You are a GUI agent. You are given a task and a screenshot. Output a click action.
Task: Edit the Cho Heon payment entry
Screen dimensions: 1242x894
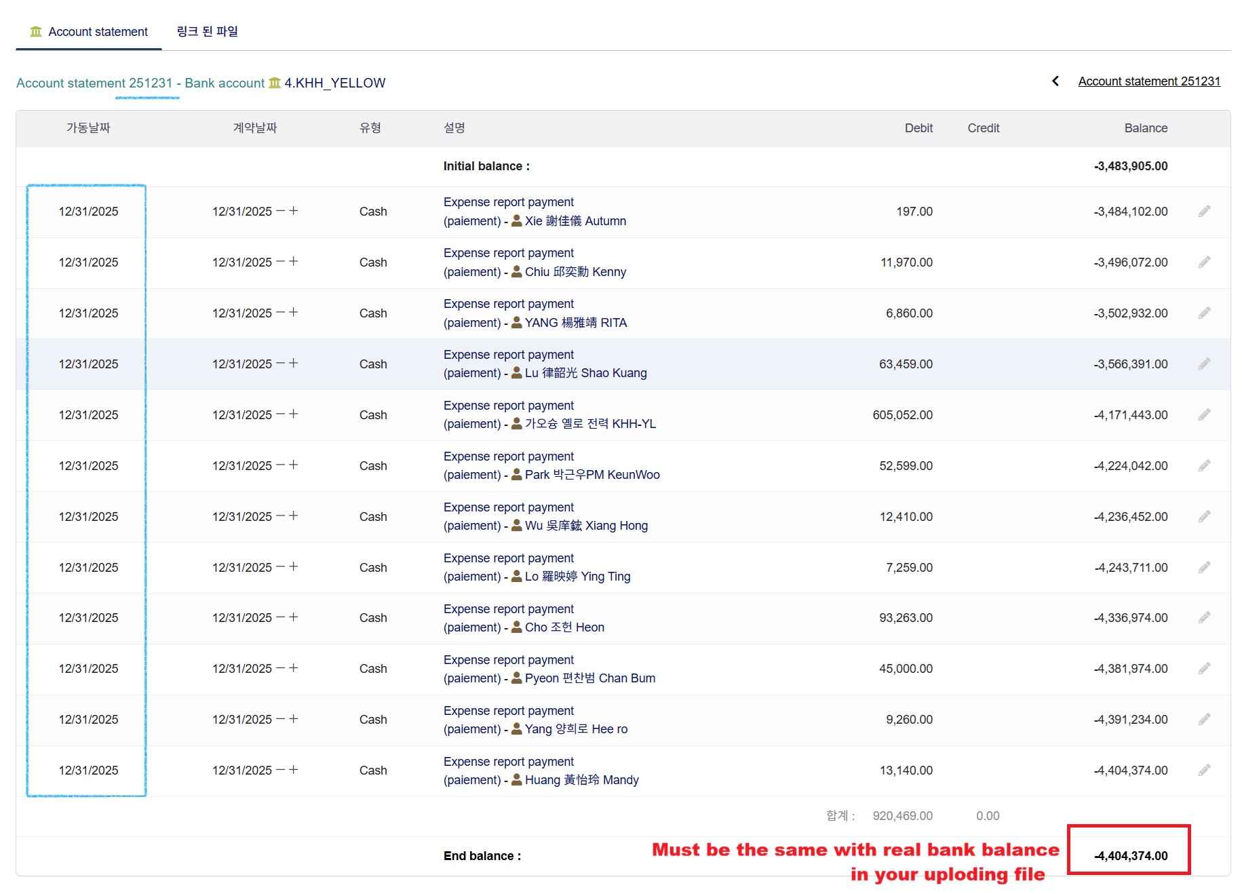tap(1204, 618)
